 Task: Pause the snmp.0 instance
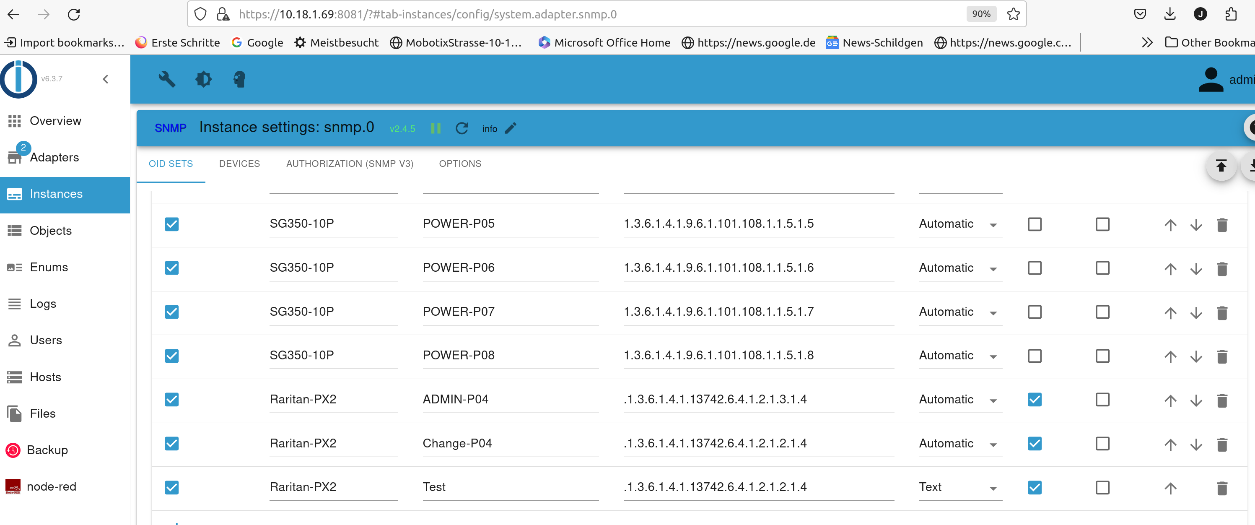436,128
